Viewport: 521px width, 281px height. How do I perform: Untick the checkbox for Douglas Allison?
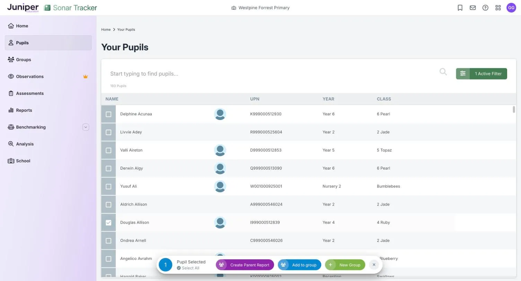(108, 223)
